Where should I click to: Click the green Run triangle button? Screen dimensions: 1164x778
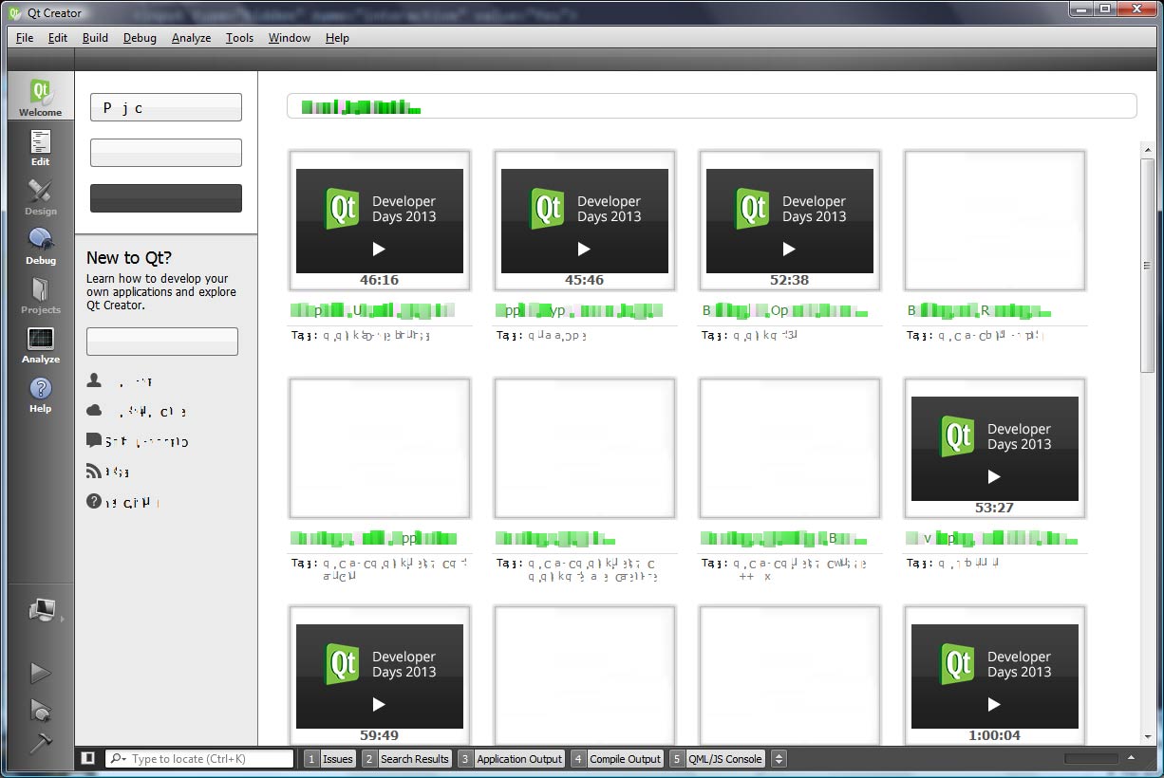pyautogui.click(x=41, y=673)
